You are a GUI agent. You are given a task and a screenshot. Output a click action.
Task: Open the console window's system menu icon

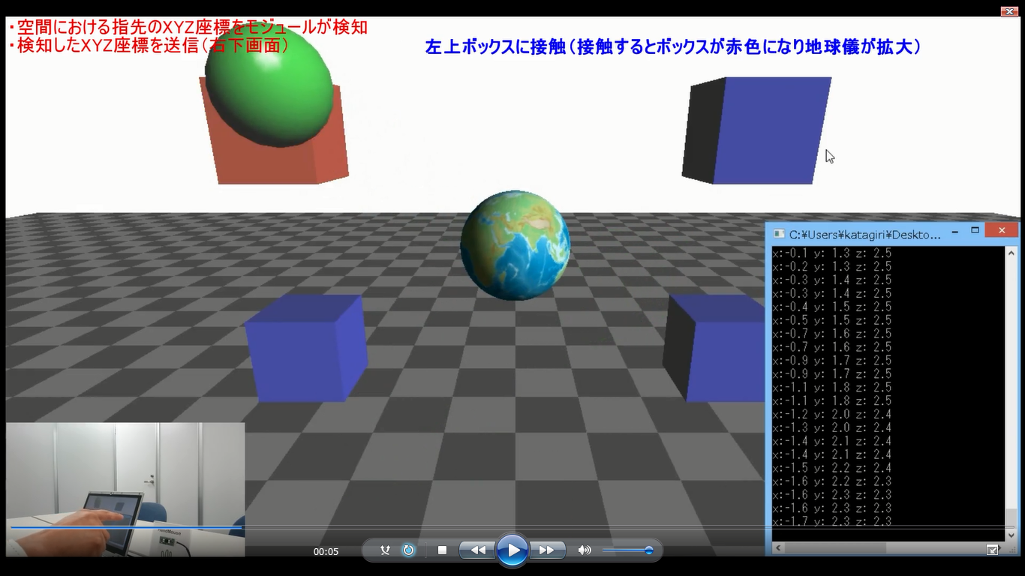pos(779,234)
